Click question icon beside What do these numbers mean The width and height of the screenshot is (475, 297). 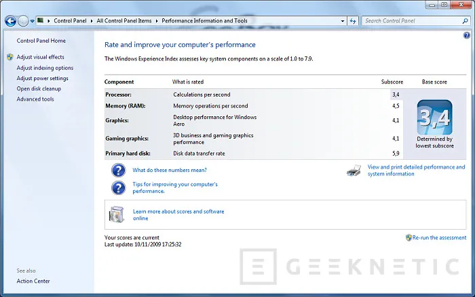pos(119,170)
